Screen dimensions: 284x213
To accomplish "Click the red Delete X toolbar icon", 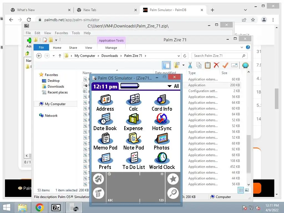I will pos(216,65).
